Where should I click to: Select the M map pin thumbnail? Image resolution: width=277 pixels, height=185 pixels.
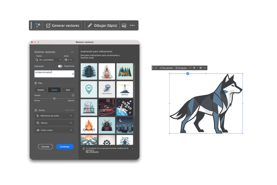point(89,89)
